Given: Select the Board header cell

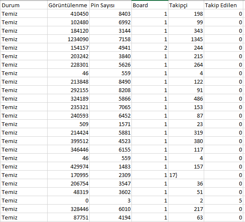Looking at the screenshot, I should [150, 5].
